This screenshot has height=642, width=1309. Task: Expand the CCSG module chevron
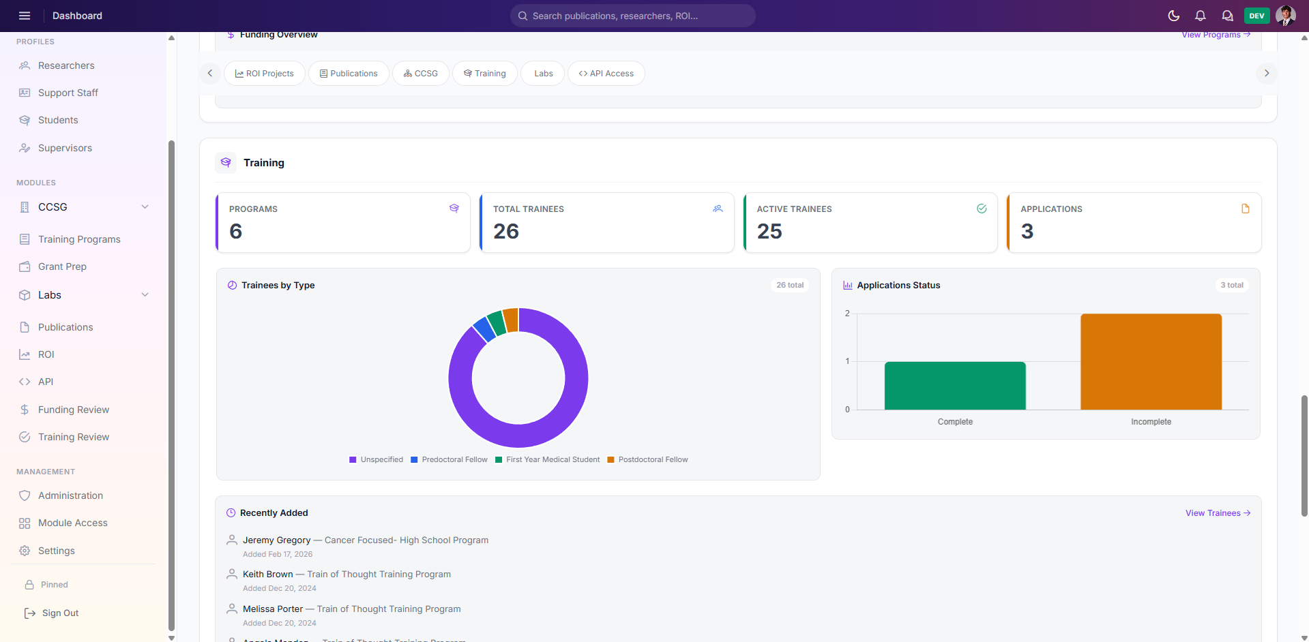click(145, 207)
